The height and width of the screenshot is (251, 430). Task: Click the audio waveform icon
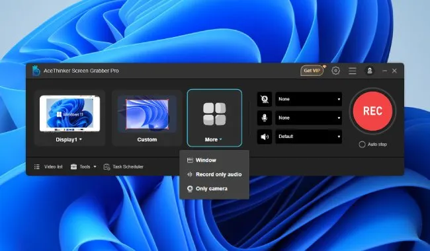tap(190, 174)
